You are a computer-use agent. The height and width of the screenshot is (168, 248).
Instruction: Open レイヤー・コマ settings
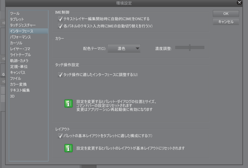point(28,49)
